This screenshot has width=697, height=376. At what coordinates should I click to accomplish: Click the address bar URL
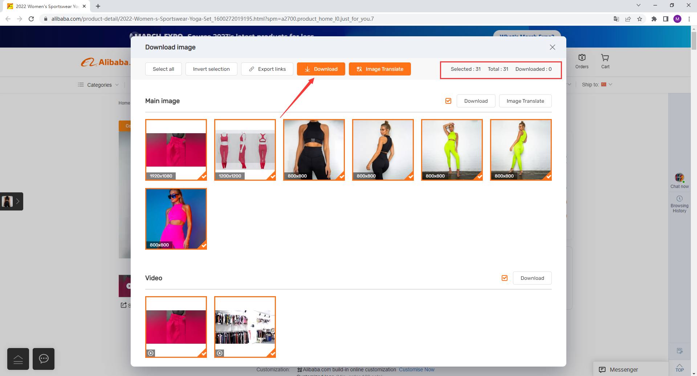(212, 19)
